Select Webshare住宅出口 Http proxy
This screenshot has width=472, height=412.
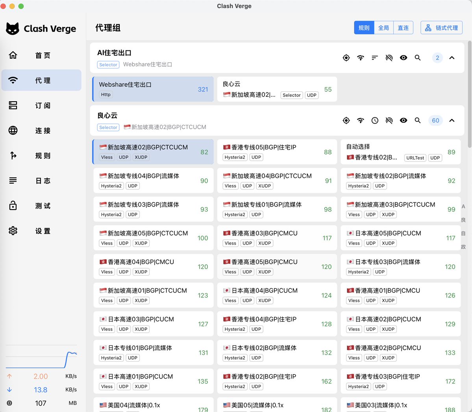tap(153, 89)
